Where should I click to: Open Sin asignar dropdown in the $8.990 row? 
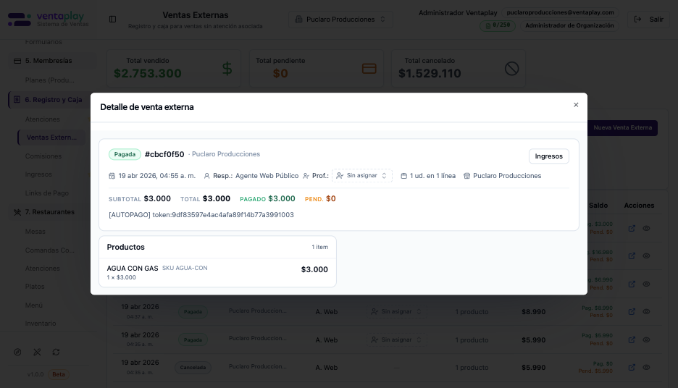pyautogui.click(x=397, y=311)
